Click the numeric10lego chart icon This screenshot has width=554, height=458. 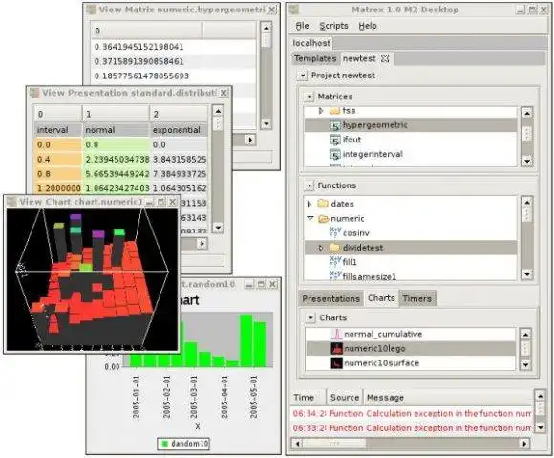click(337, 348)
